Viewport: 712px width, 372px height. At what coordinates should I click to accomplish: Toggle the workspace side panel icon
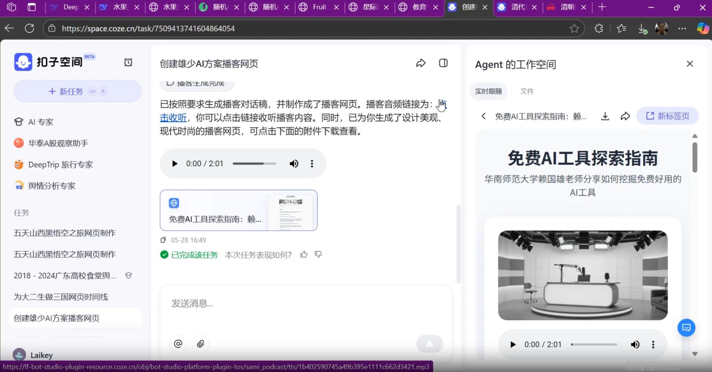(x=443, y=63)
